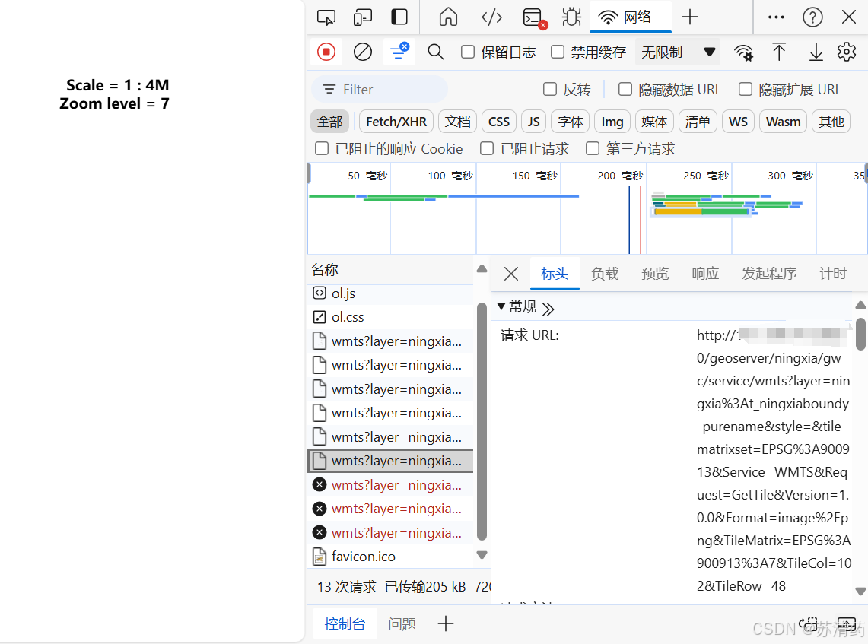Stop recording network log via red record icon
The width and height of the screenshot is (868, 644).
pyautogui.click(x=327, y=52)
